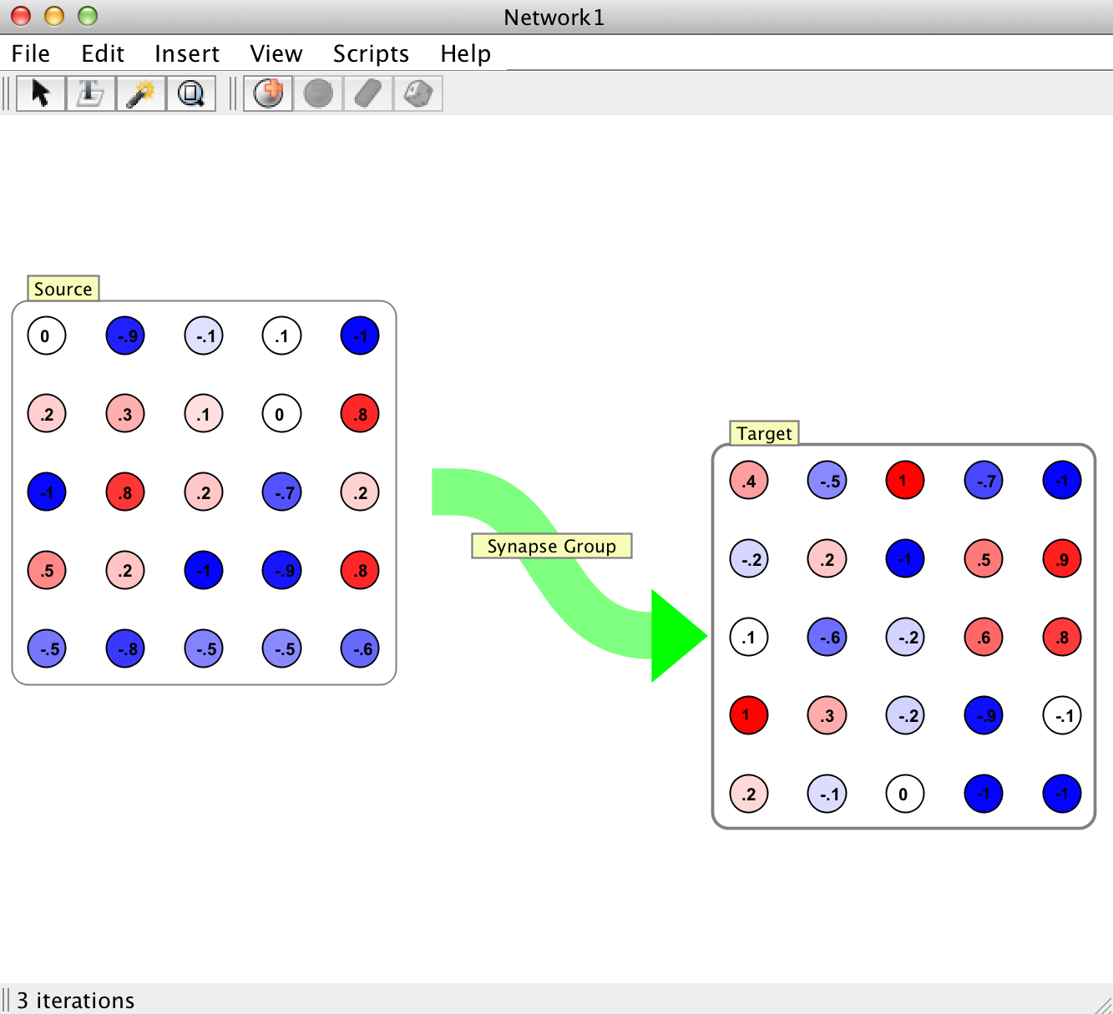The image size is (1113, 1014).
Task: Select the Synapse Group label
Action: pos(551,546)
